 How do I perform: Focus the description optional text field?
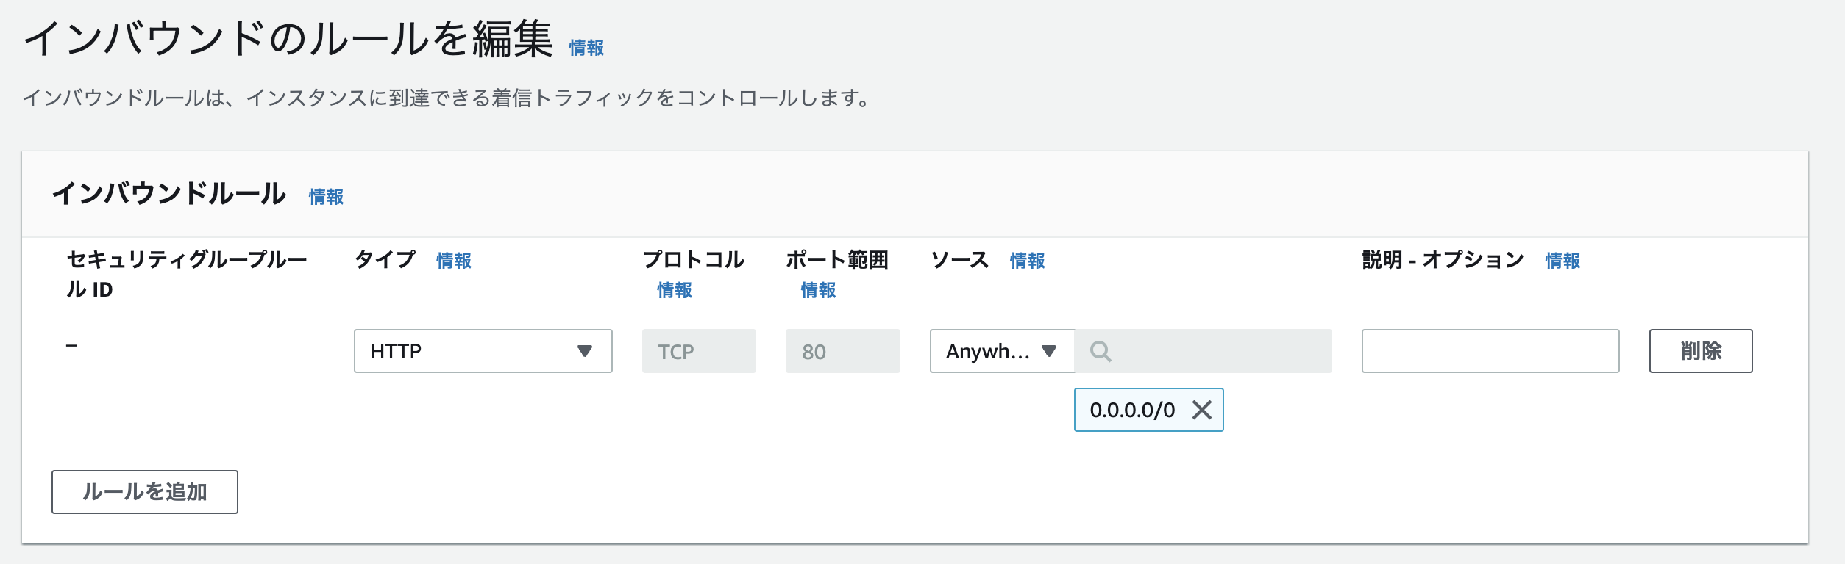pyautogui.click(x=1490, y=351)
